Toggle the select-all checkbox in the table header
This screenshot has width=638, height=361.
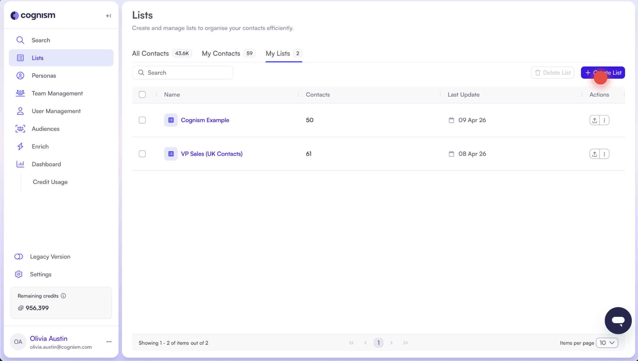(142, 94)
